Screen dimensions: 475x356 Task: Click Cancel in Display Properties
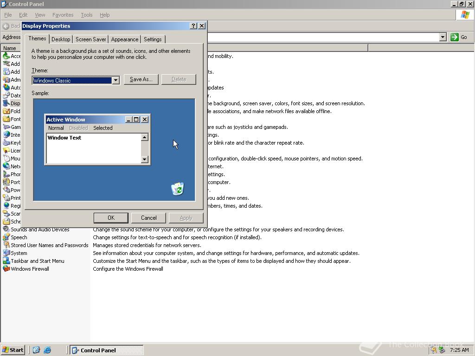pyautogui.click(x=149, y=218)
